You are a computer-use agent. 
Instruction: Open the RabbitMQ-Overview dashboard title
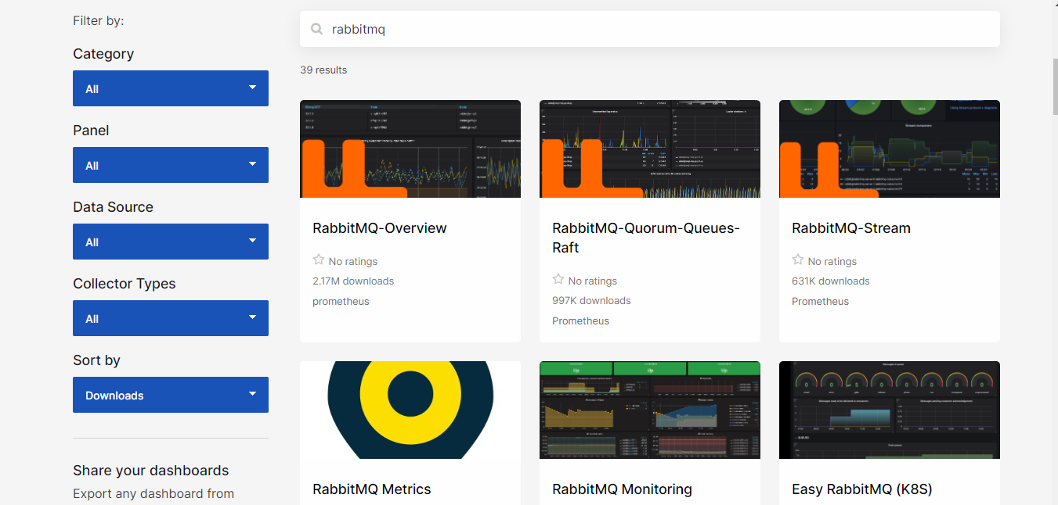380,228
